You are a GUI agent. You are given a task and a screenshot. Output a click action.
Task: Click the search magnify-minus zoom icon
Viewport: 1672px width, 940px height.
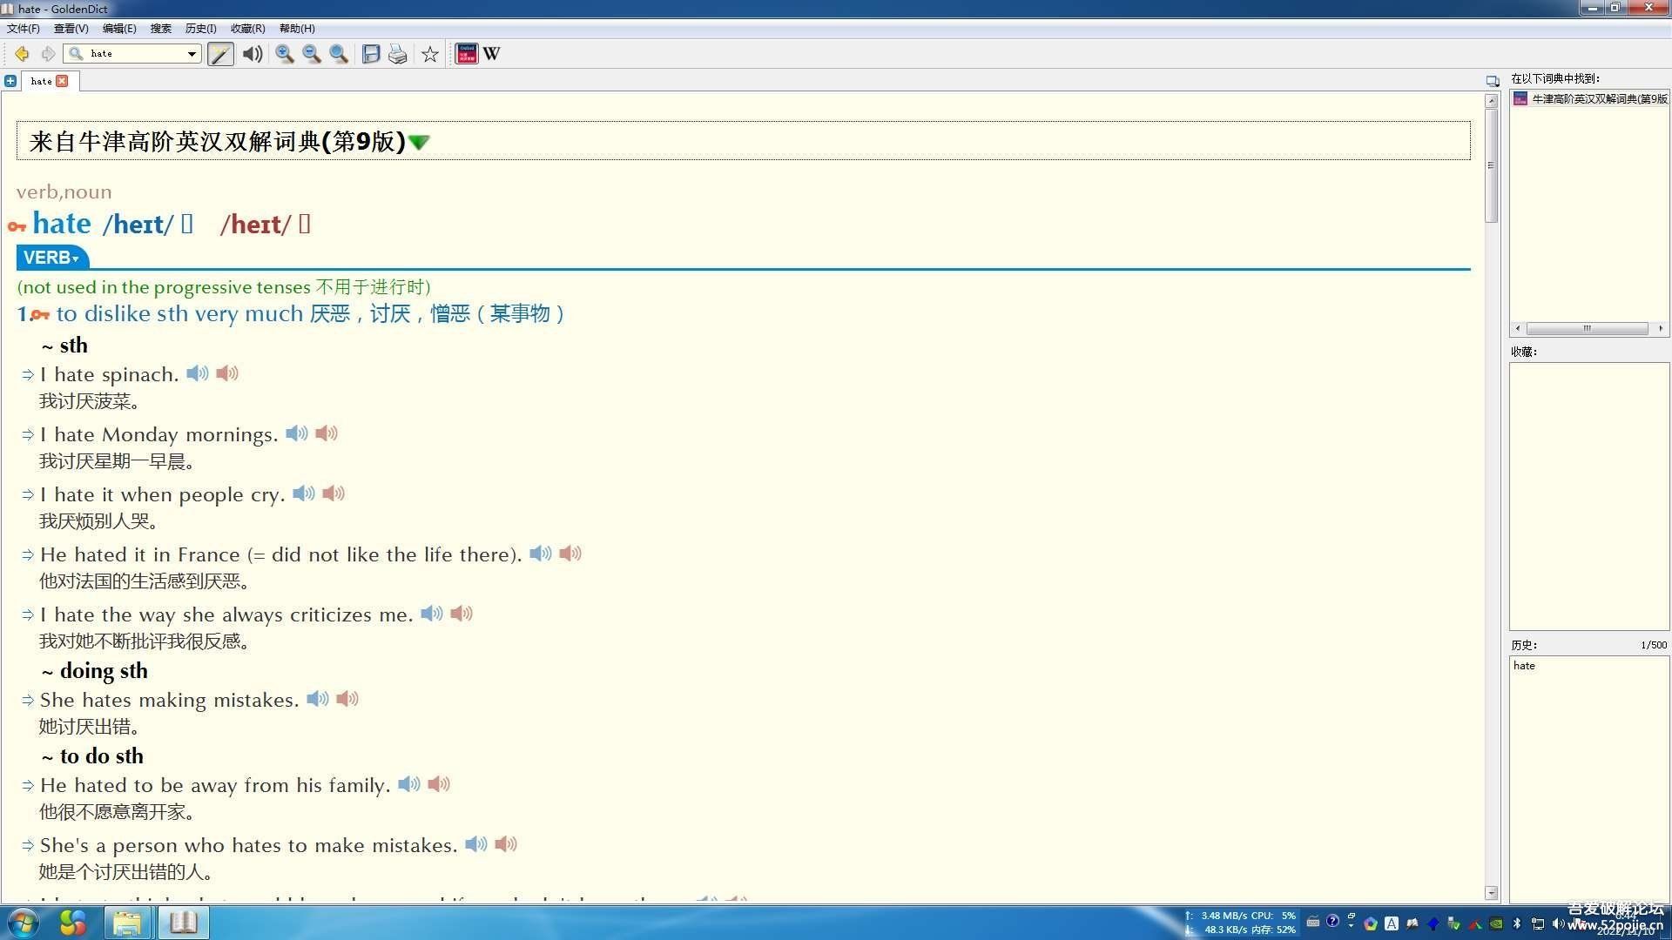tap(310, 53)
